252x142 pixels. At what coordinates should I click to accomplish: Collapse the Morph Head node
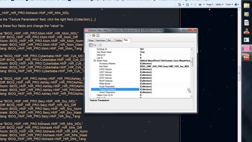(x=94, y=61)
